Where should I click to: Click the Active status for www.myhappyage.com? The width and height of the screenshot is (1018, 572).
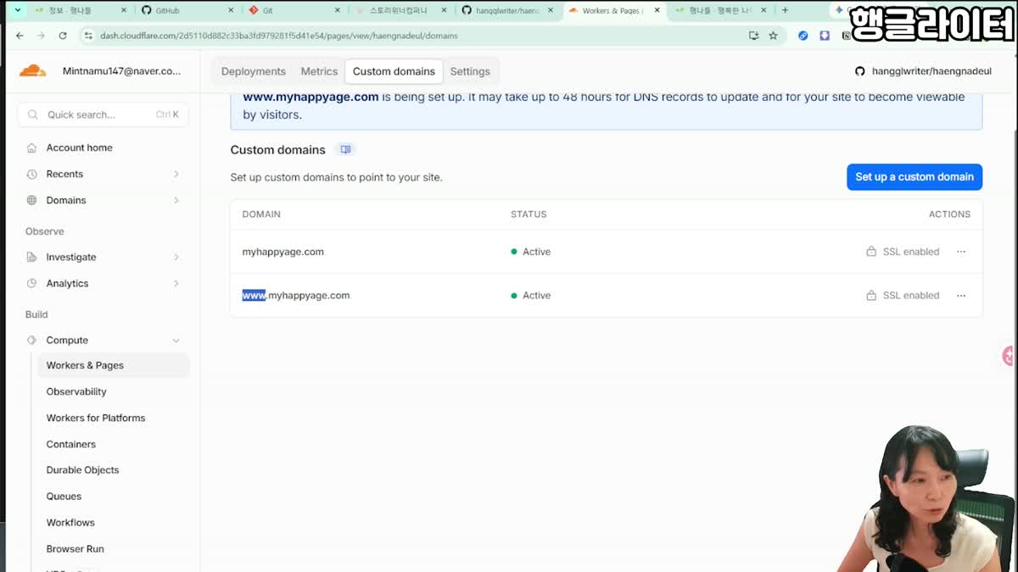[530, 296]
